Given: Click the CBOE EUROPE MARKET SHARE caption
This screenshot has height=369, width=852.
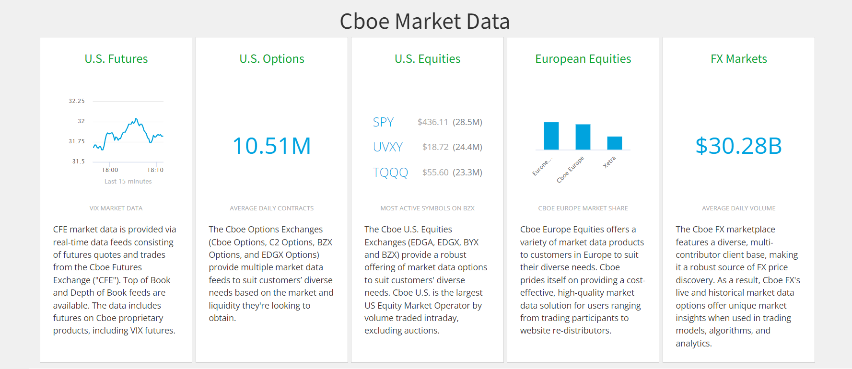Looking at the screenshot, I should 583,208.
